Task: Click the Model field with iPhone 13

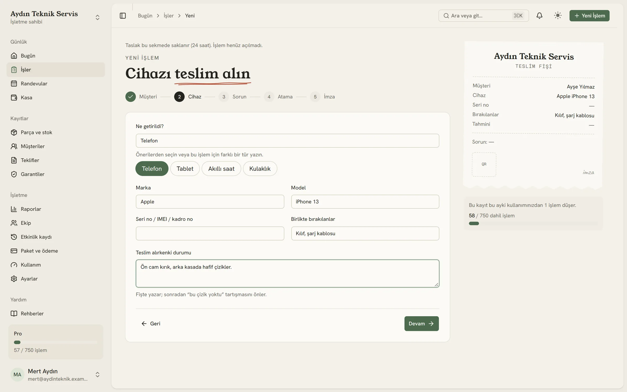Action: click(365, 201)
